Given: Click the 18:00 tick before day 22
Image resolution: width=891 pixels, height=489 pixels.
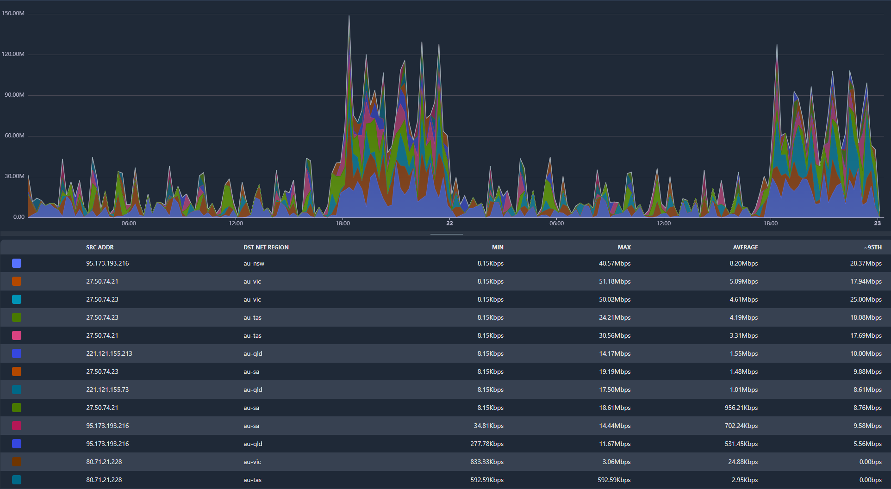Looking at the screenshot, I should click(x=343, y=223).
